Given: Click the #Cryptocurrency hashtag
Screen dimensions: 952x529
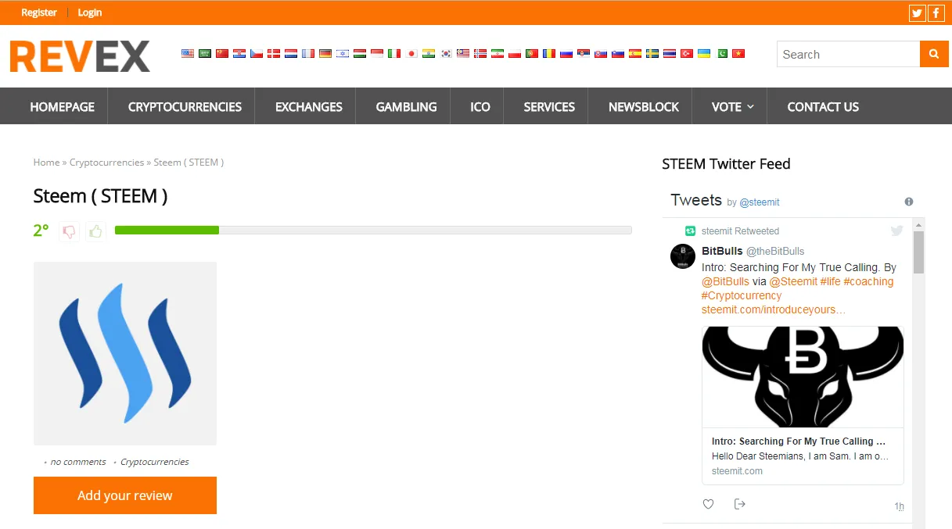Looking at the screenshot, I should coord(742,295).
